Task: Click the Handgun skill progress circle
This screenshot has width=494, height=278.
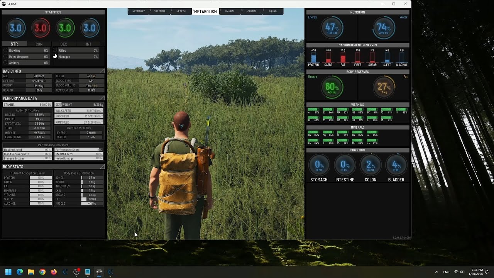Action: pos(55,56)
